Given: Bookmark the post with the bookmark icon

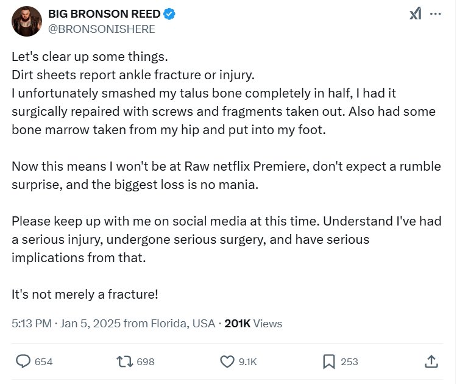Looking at the screenshot, I should [x=329, y=361].
